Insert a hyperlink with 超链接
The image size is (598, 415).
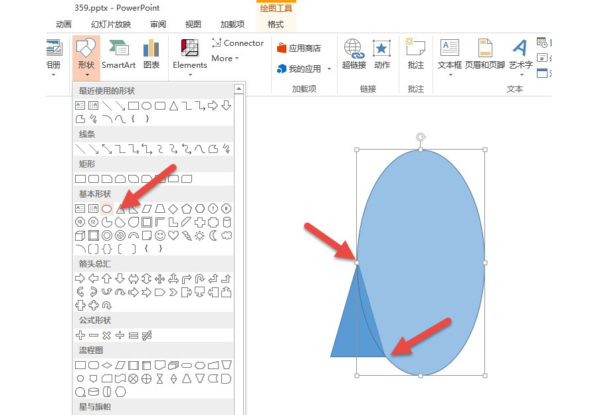[x=354, y=54]
